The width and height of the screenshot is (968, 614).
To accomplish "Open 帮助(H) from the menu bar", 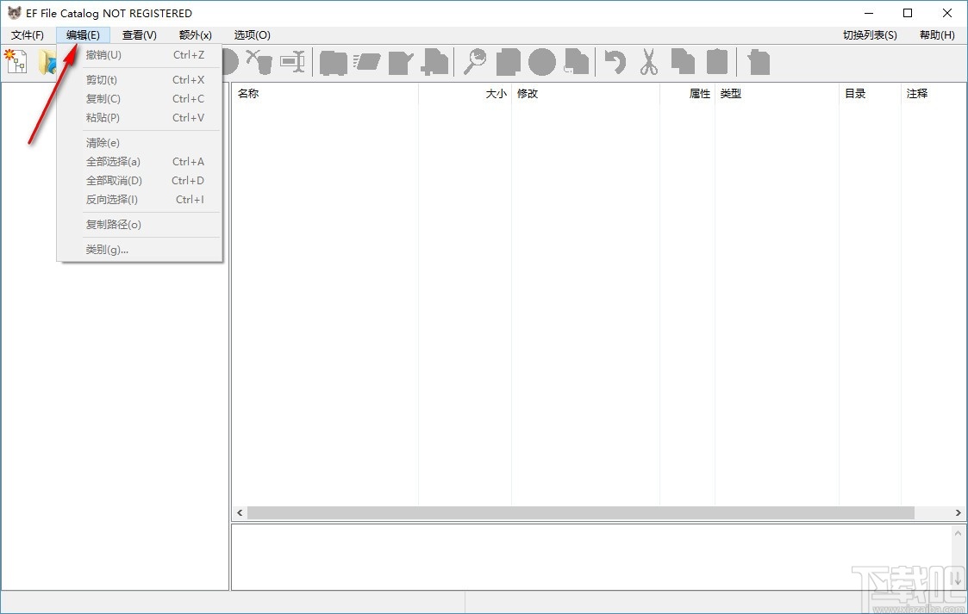I will (x=937, y=35).
